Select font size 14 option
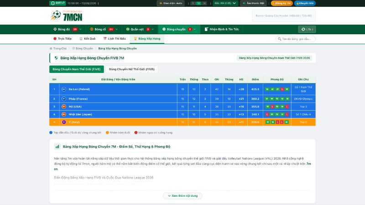The image size is (365, 205). coord(204,3)
